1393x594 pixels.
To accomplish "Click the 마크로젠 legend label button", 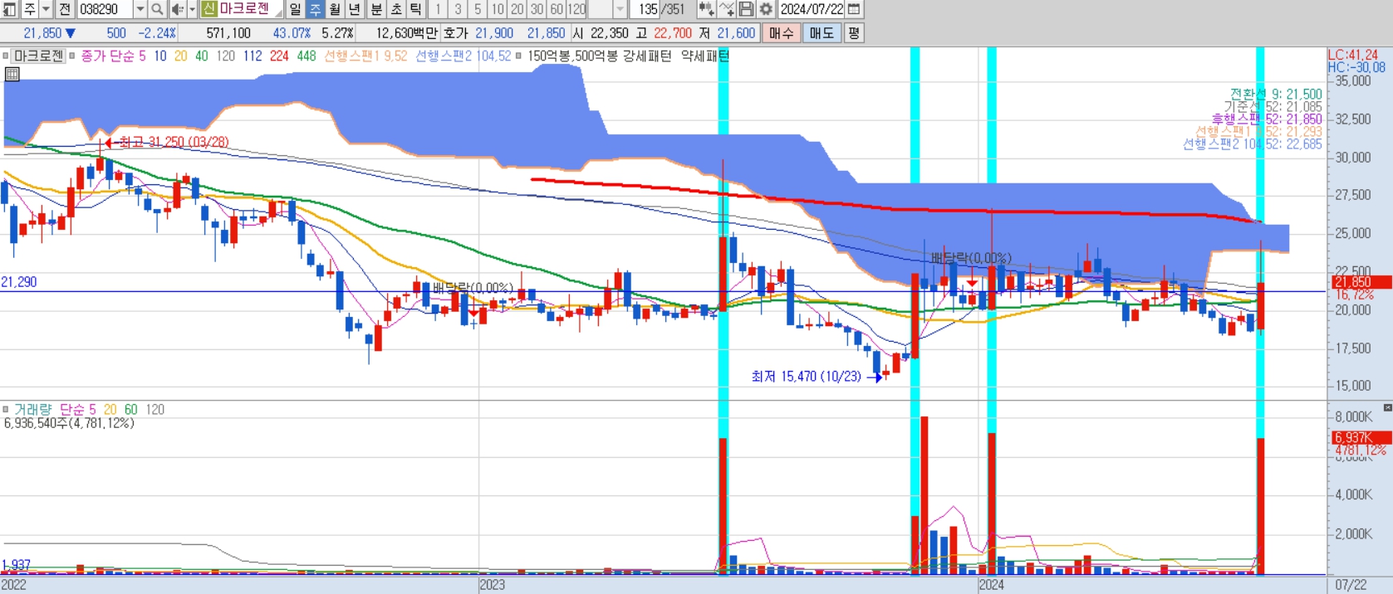I will 38,56.
